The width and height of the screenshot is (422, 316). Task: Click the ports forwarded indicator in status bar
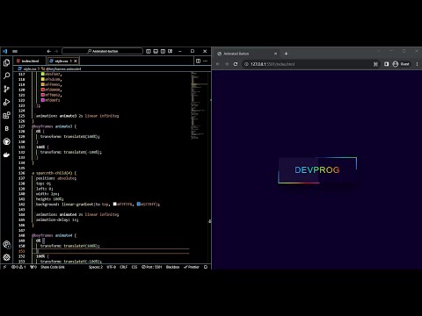33,267
